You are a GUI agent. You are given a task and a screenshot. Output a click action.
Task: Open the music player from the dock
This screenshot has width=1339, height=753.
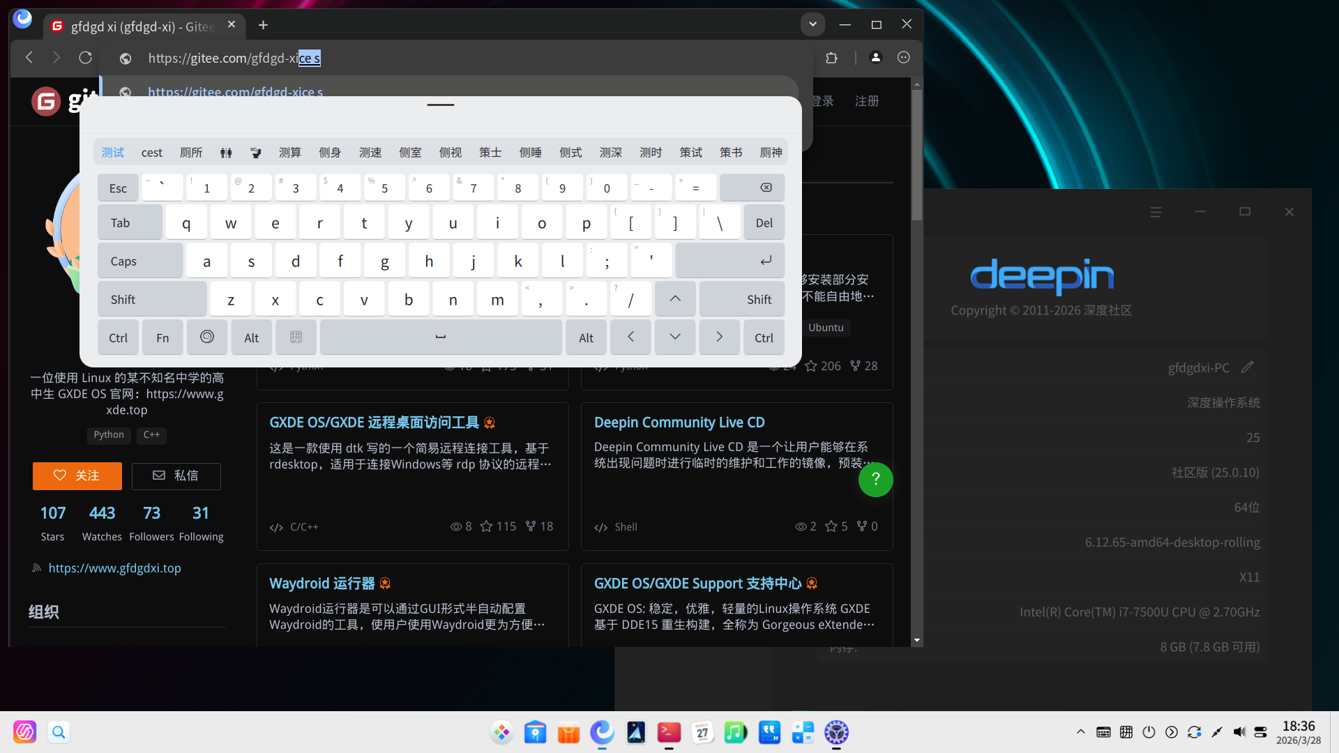(x=736, y=732)
